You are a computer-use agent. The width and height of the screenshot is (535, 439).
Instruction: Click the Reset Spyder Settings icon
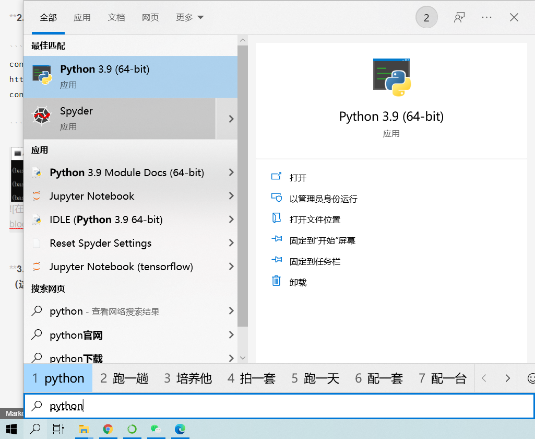click(37, 243)
